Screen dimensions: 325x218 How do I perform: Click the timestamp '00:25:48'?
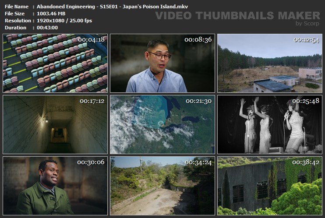coord(306,101)
